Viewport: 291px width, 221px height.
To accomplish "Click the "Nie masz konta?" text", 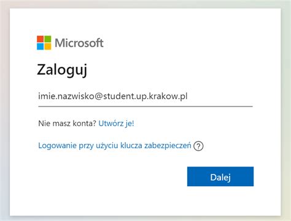I will click(x=67, y=123).
